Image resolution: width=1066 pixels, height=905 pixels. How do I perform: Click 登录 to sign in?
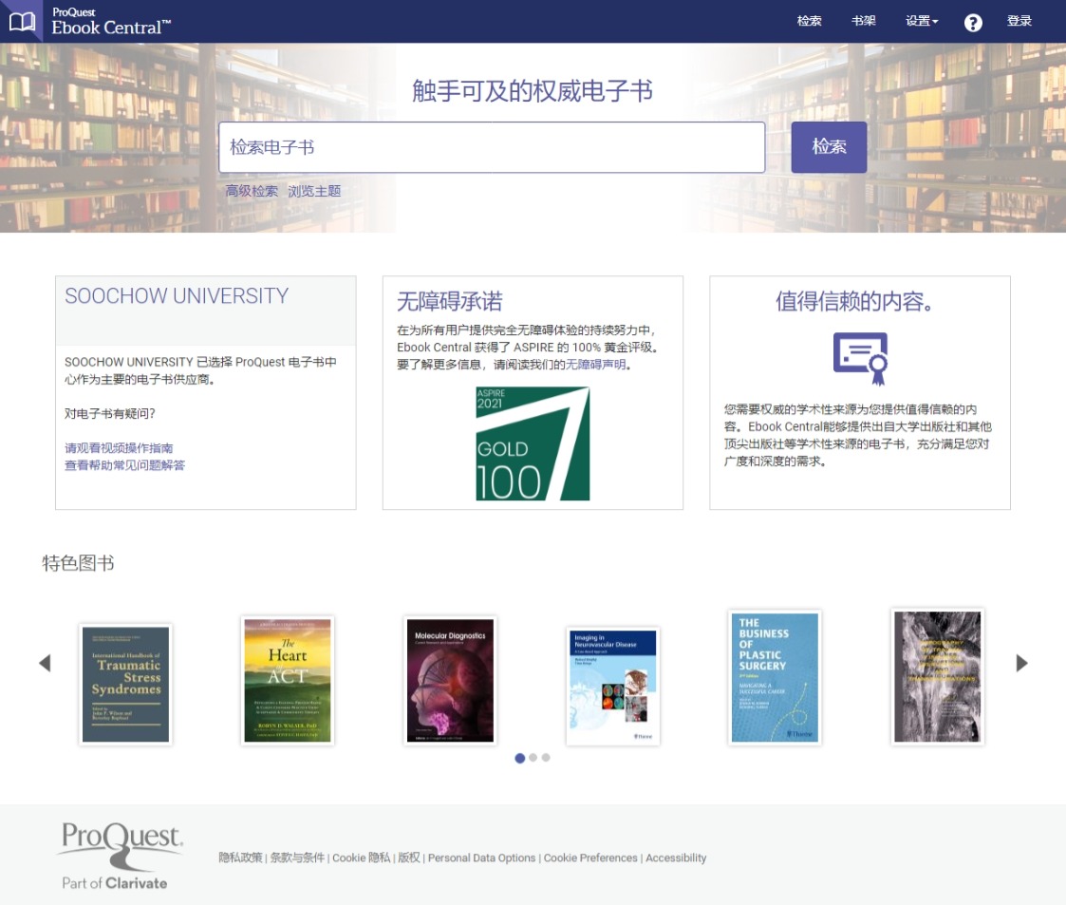coord(1019,21)
